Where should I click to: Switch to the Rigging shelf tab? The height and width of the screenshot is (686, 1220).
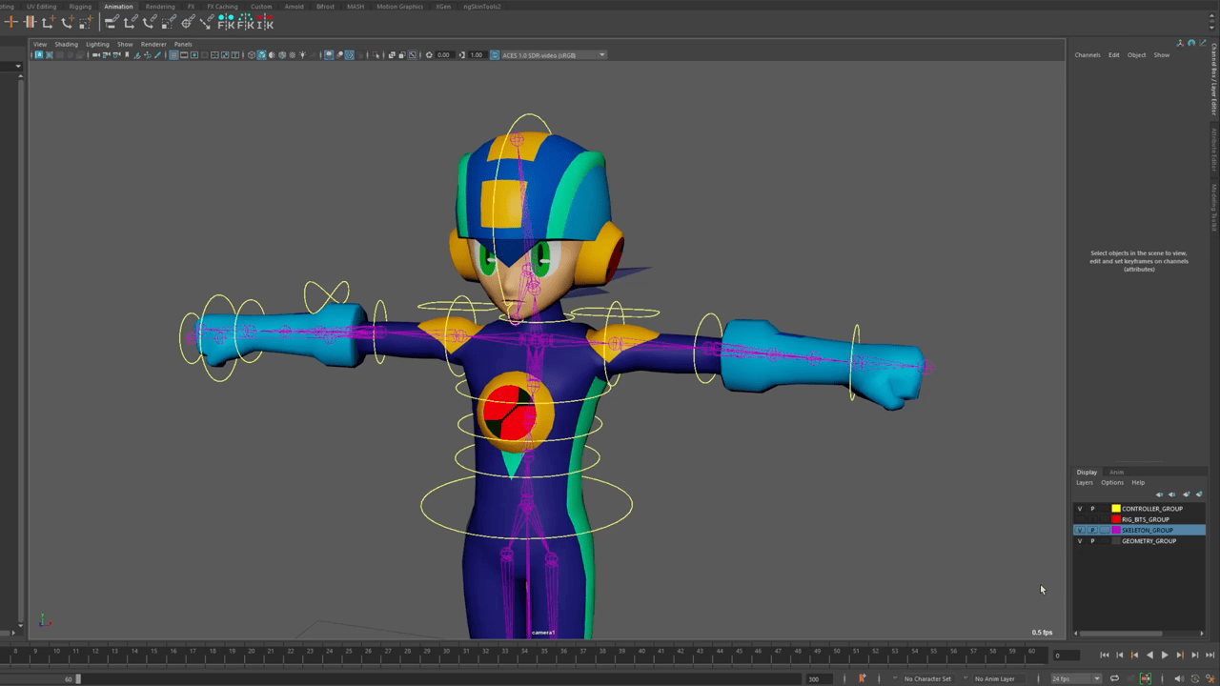pos(80,7)
